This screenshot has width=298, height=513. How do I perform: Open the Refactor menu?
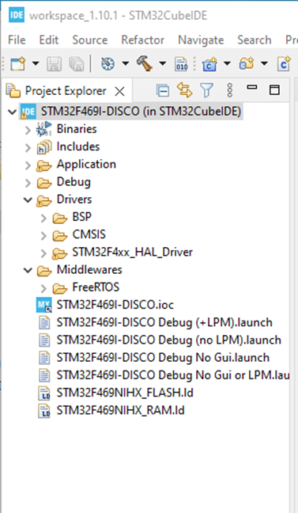(x=142, y=40)
